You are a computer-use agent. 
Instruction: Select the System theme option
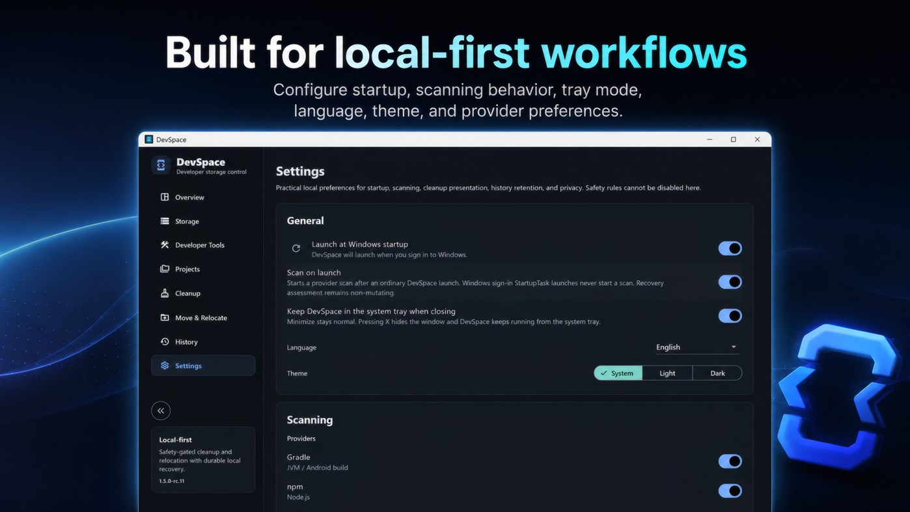618,373
